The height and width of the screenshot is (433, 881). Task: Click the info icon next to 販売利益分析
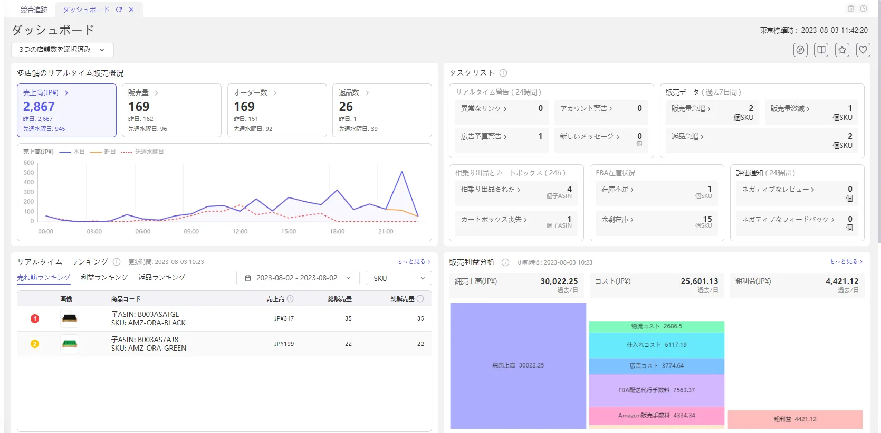tap(505, 262)
